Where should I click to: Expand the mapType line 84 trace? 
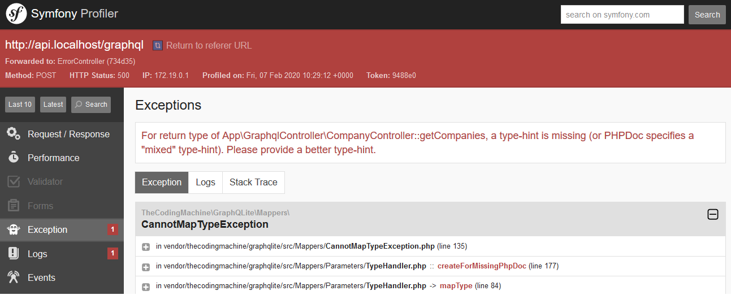click(146, 287)
